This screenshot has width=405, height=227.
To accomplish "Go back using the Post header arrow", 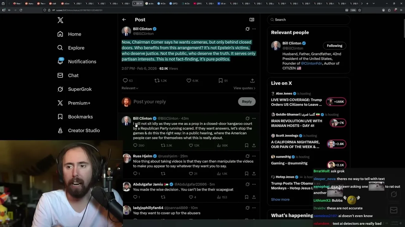I will tap(124, 20).
